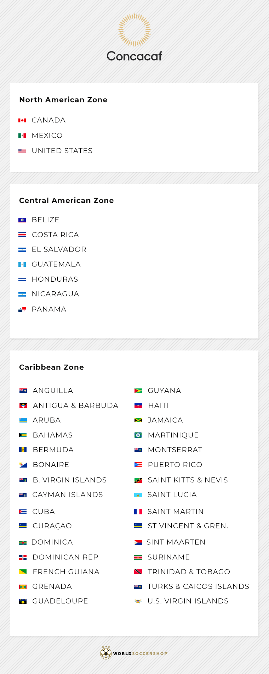The width and height of the screenshot is (269, 674).
Task: Click the Panama flag icon
Action: (22, 309)
